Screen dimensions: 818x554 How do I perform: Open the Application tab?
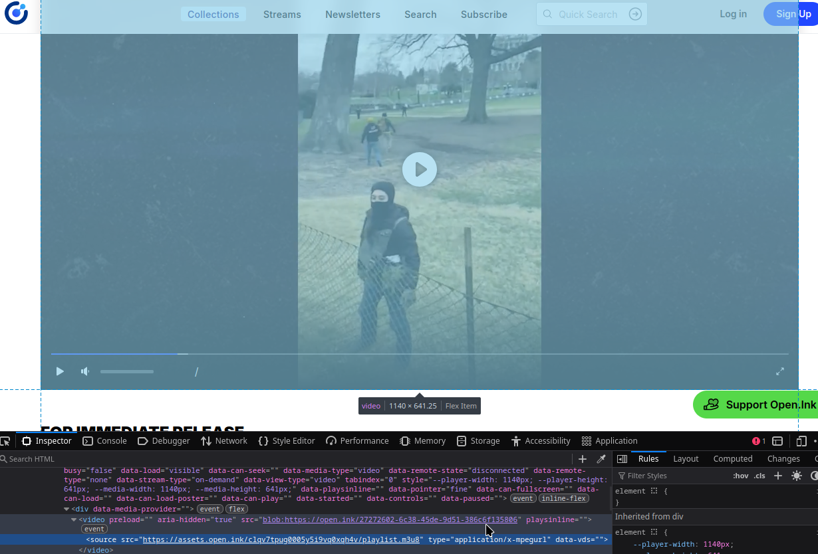click(609, 441)
